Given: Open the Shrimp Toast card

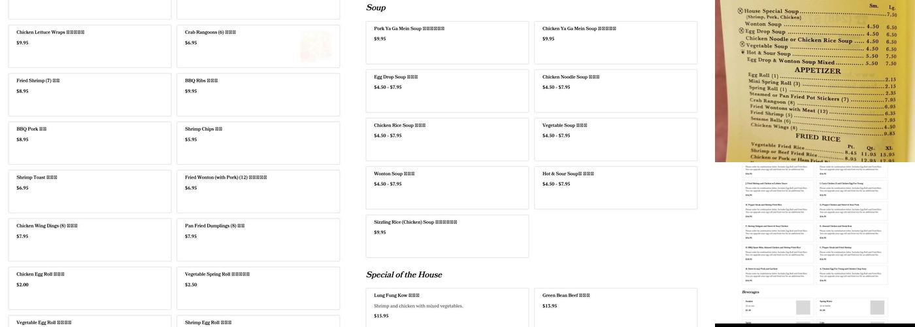Looking at the screenshot, I should point(90,191).
